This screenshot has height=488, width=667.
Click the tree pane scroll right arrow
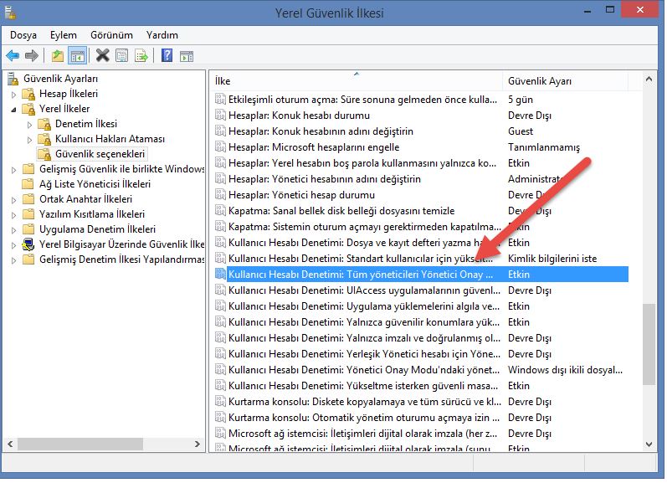[x=197, y=444]
